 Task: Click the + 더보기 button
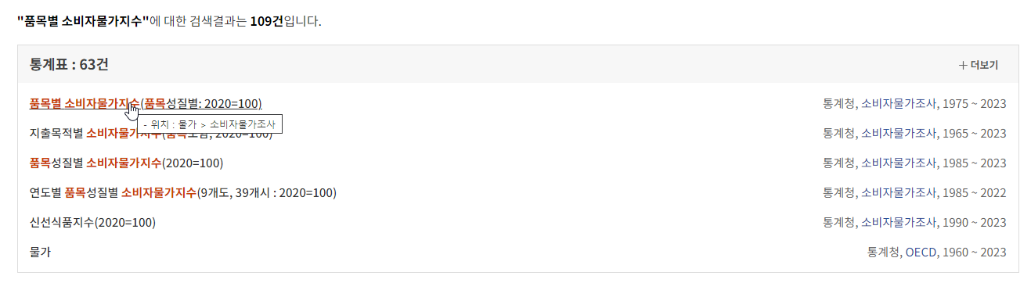point(978,65)
